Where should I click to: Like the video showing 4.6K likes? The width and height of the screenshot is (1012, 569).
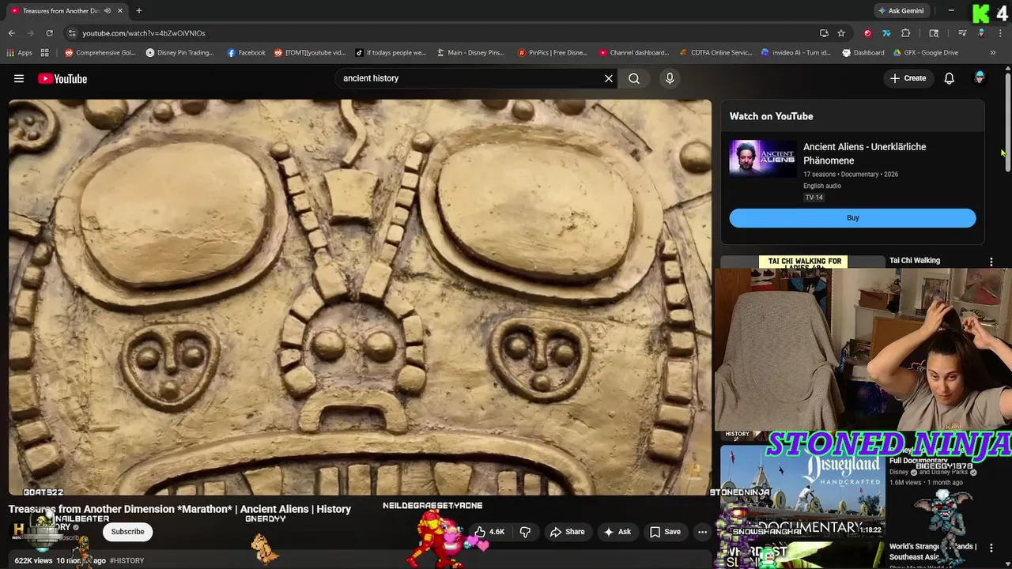[489, 532]
